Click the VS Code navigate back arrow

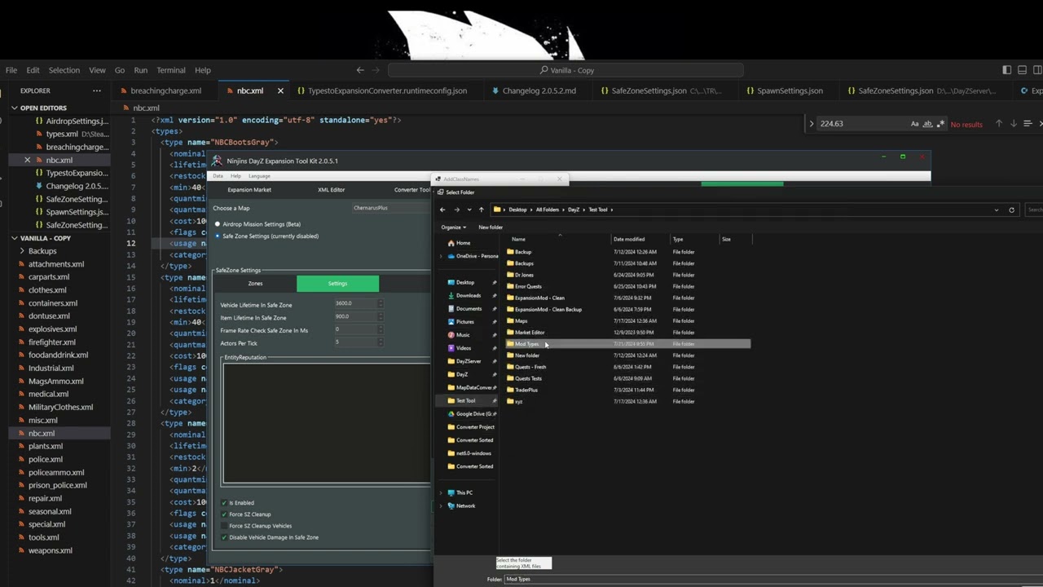click(x=360, y=70)
